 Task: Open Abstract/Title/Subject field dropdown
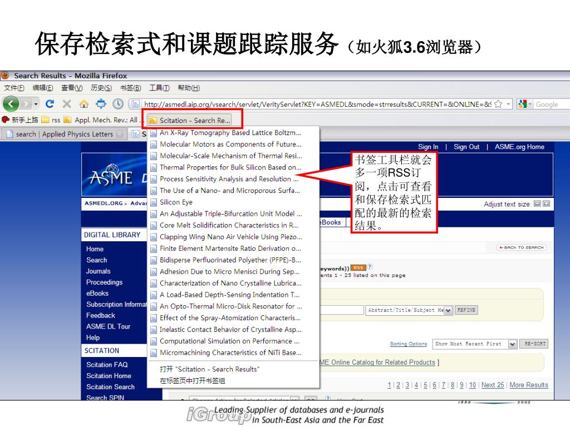[448, 310]
